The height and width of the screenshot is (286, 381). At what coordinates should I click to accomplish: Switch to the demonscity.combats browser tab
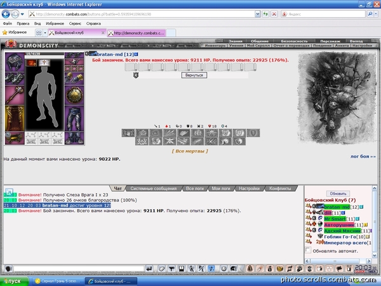[x=137, y=33]
